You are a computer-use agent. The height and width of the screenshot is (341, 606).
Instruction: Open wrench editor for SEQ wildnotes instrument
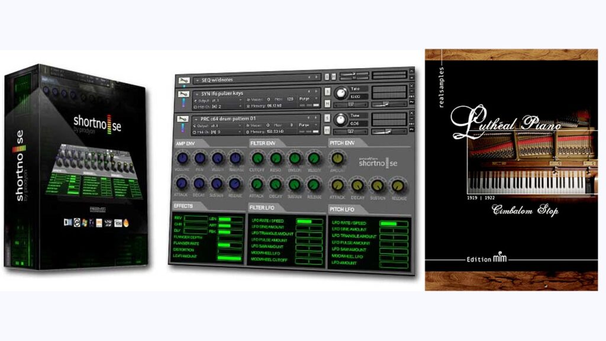click(x=183, y=80)
